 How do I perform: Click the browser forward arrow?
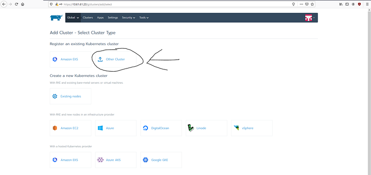10,4
